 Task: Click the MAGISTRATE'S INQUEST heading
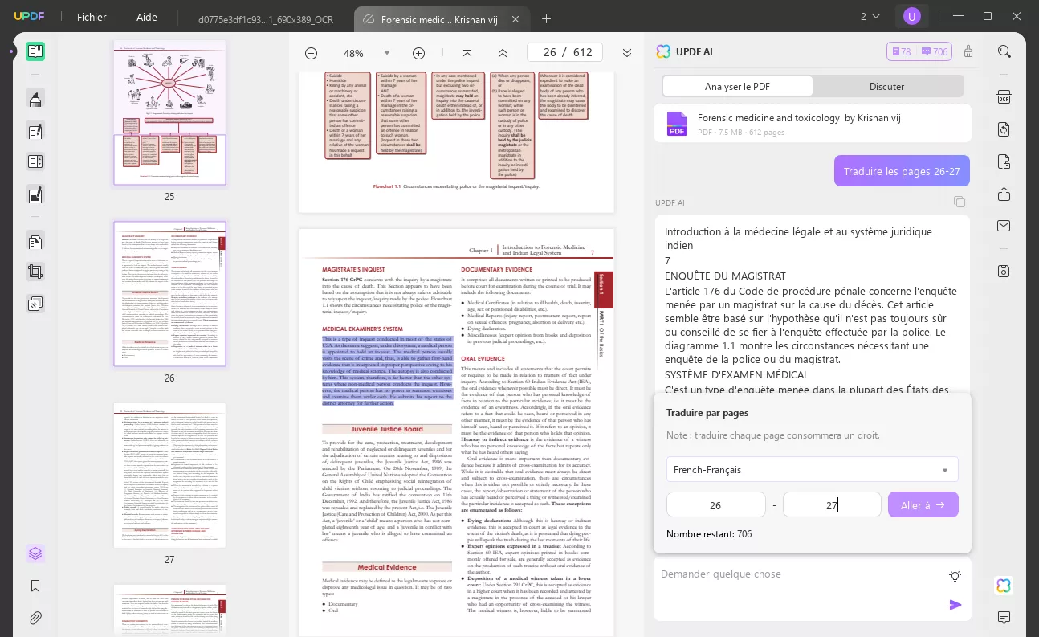353,270
